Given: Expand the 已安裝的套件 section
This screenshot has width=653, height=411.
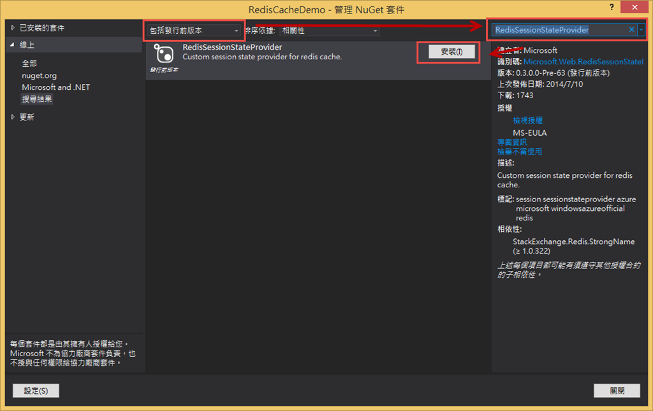Looking at the screenshot, I should coord(13,28).
